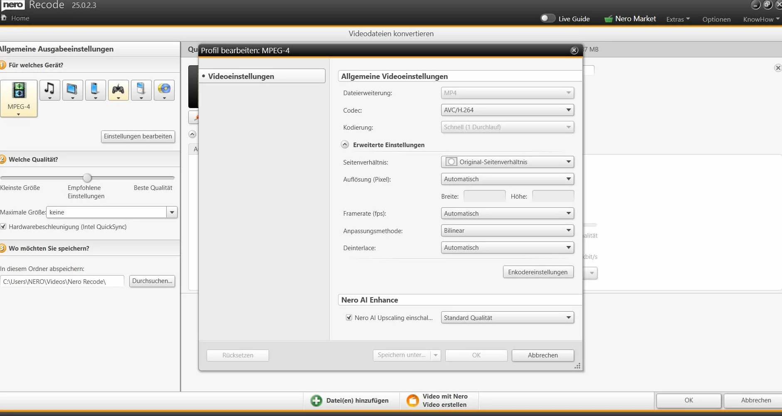Click the Einstellungen bearbeiten button

click(138, 136)
